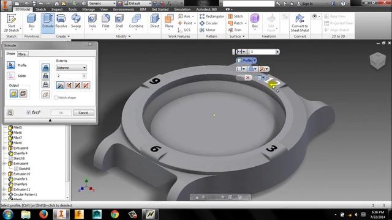Select the Shell tool

119,21
